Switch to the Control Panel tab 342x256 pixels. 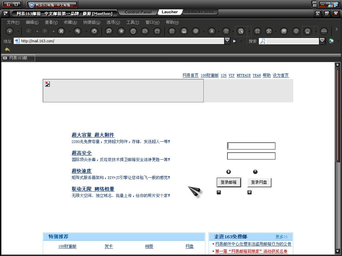pos(138,12)
